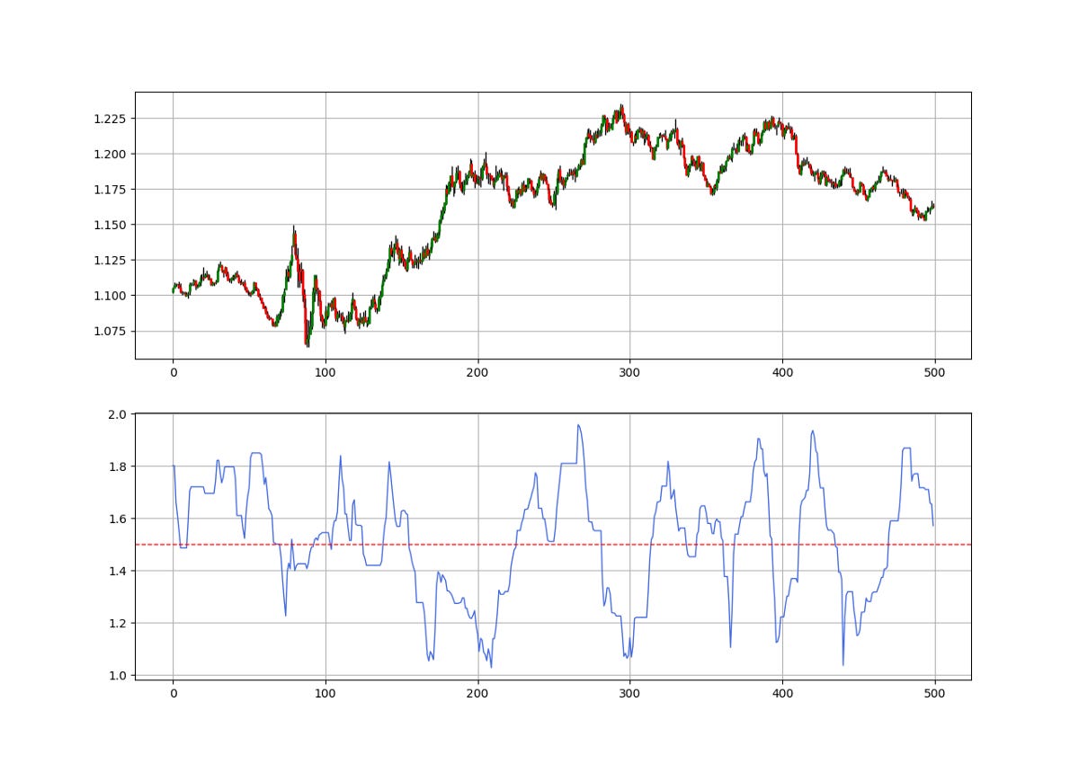Click the 0 tick under the candlestick chart

point(173,371)
